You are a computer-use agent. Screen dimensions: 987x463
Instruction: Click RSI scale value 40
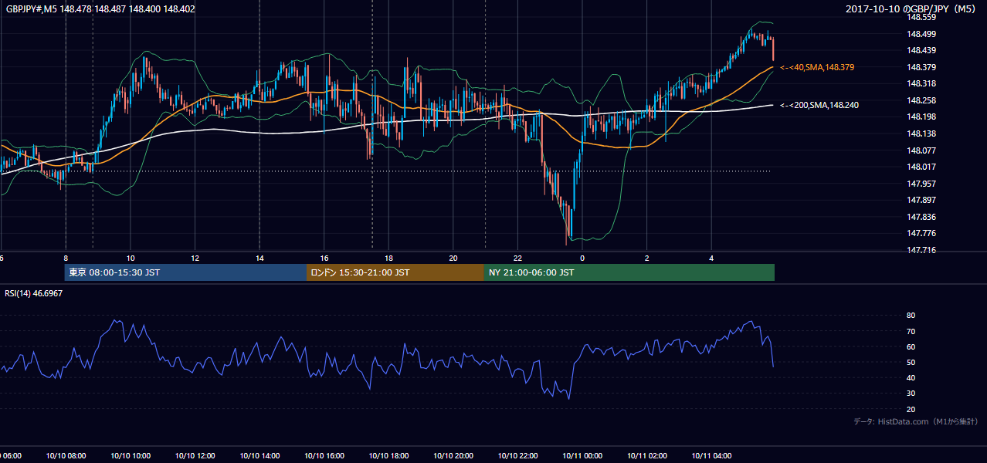(x=911, y=377)
